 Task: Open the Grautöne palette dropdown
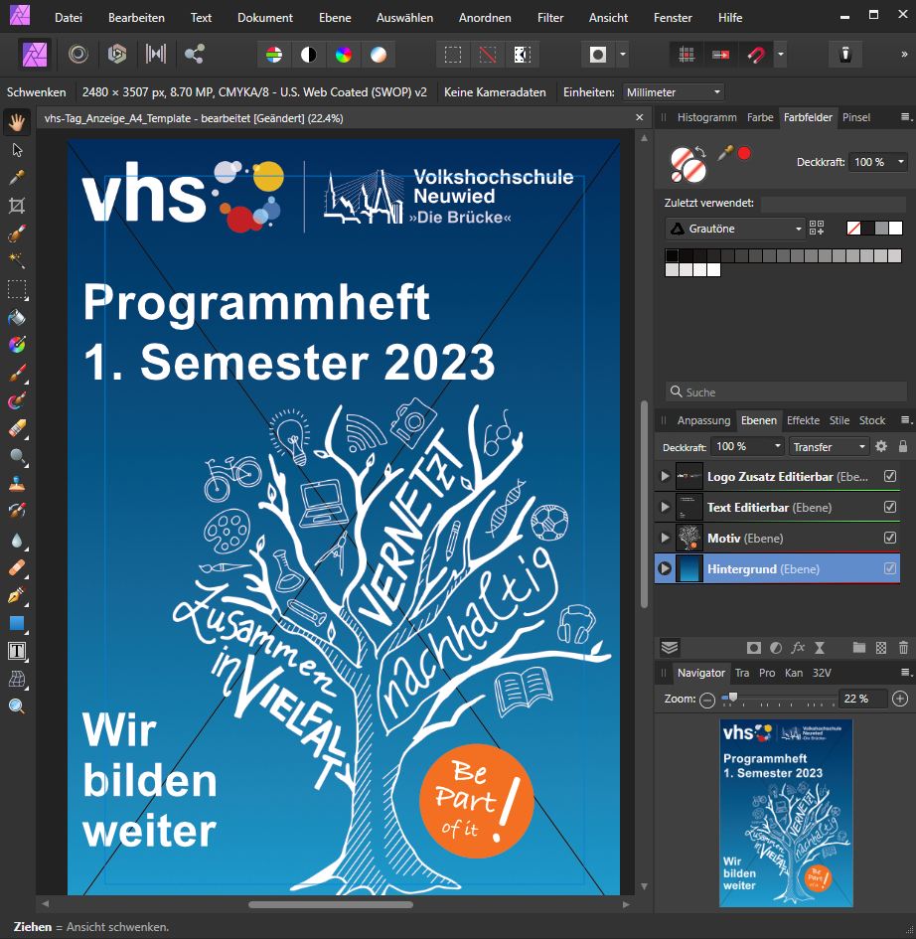click(735, 229)
